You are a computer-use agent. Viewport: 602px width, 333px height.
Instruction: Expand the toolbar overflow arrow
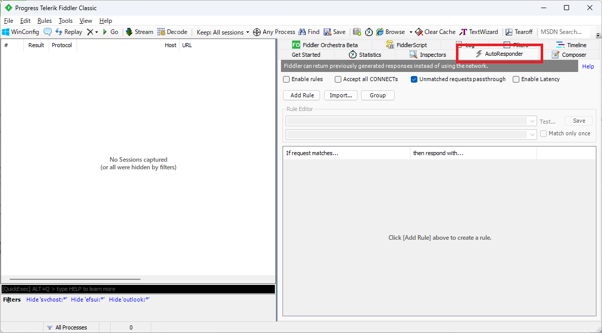click(598, 35)
